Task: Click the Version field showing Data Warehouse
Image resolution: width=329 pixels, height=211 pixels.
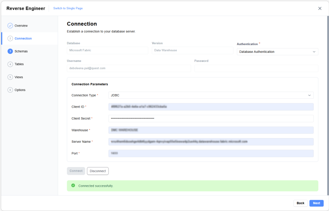Action: pos(192,50)
